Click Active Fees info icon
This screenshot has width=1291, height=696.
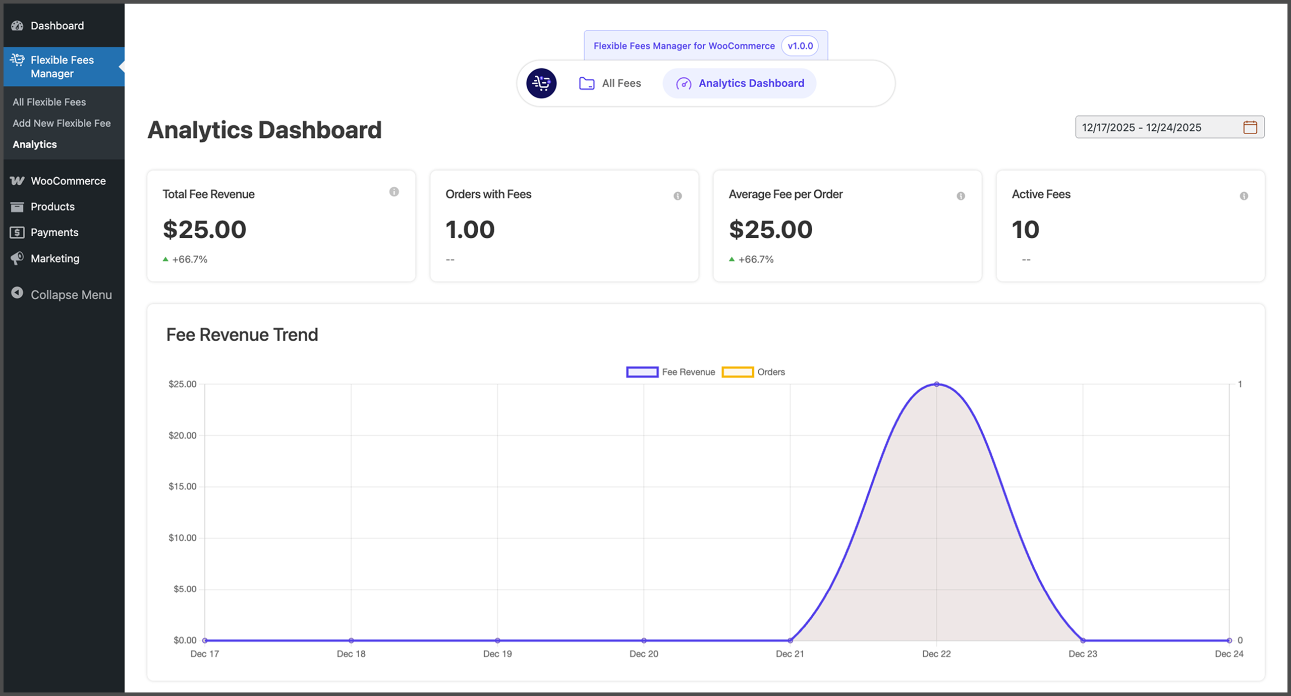click(x=1244, y=196)
